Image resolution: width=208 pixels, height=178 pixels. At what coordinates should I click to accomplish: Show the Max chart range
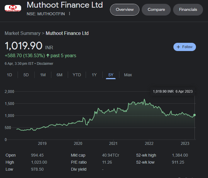[x=128, y=75]
